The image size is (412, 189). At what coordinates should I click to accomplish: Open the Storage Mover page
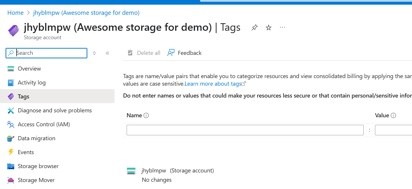tap(57, 180)
